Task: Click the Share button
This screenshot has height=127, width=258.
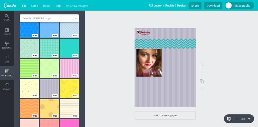Action: pos(195,5)
